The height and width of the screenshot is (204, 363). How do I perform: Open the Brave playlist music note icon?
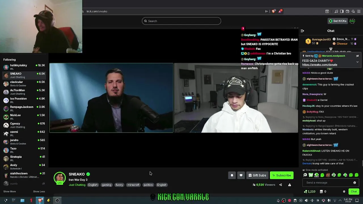[336, 11]
